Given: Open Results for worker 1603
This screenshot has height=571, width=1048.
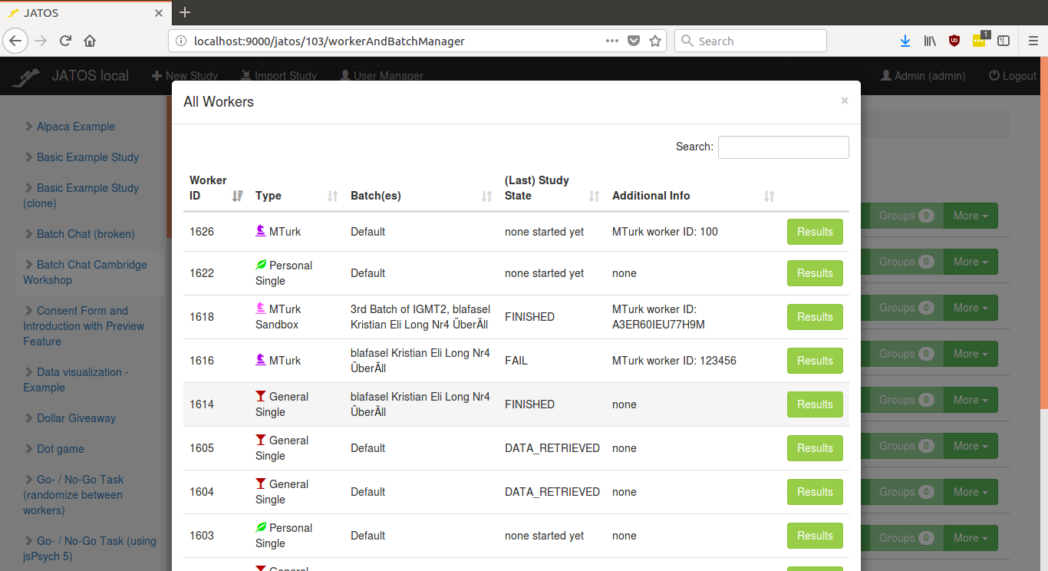Looking at the screenshot, I should pyautogui.click(x=815, y=536).
